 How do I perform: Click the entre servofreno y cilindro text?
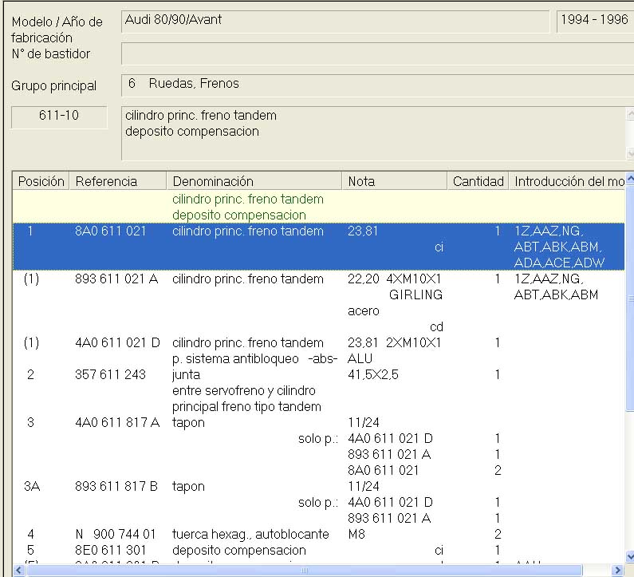tap(244, 390)
